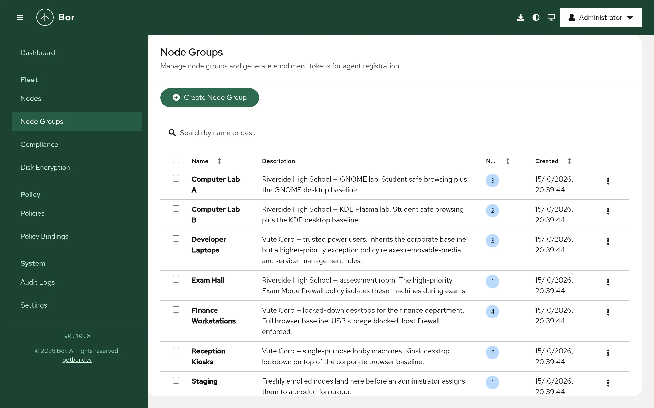Viewport: 654px width, 408px height.
Task: Click the Exam Hall group name
Action: click(x=208, y=280)
